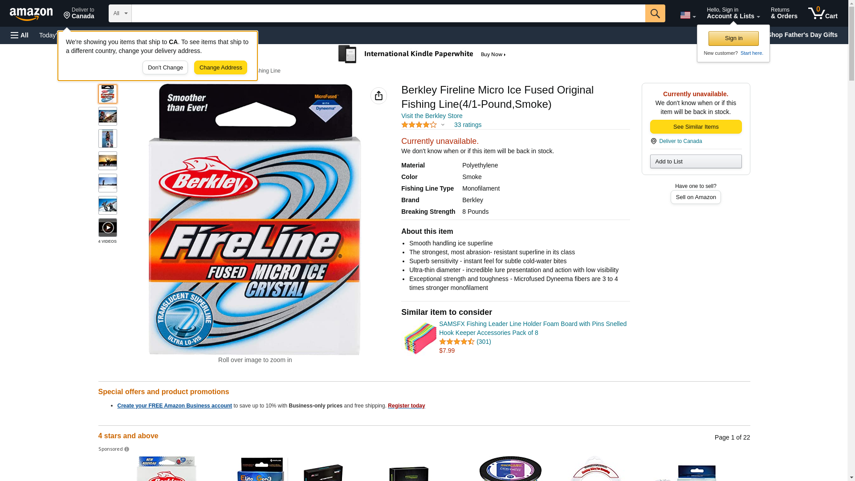Focus the Amazon search text field
The height and width of the screenshot is (481, 855).
pos(388,13)
